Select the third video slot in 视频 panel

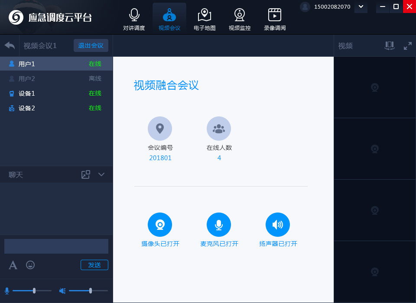pos(374,210)
